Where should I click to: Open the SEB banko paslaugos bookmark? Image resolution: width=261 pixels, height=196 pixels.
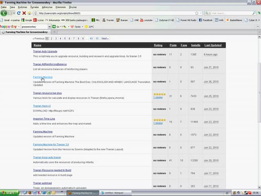point(75,20)
